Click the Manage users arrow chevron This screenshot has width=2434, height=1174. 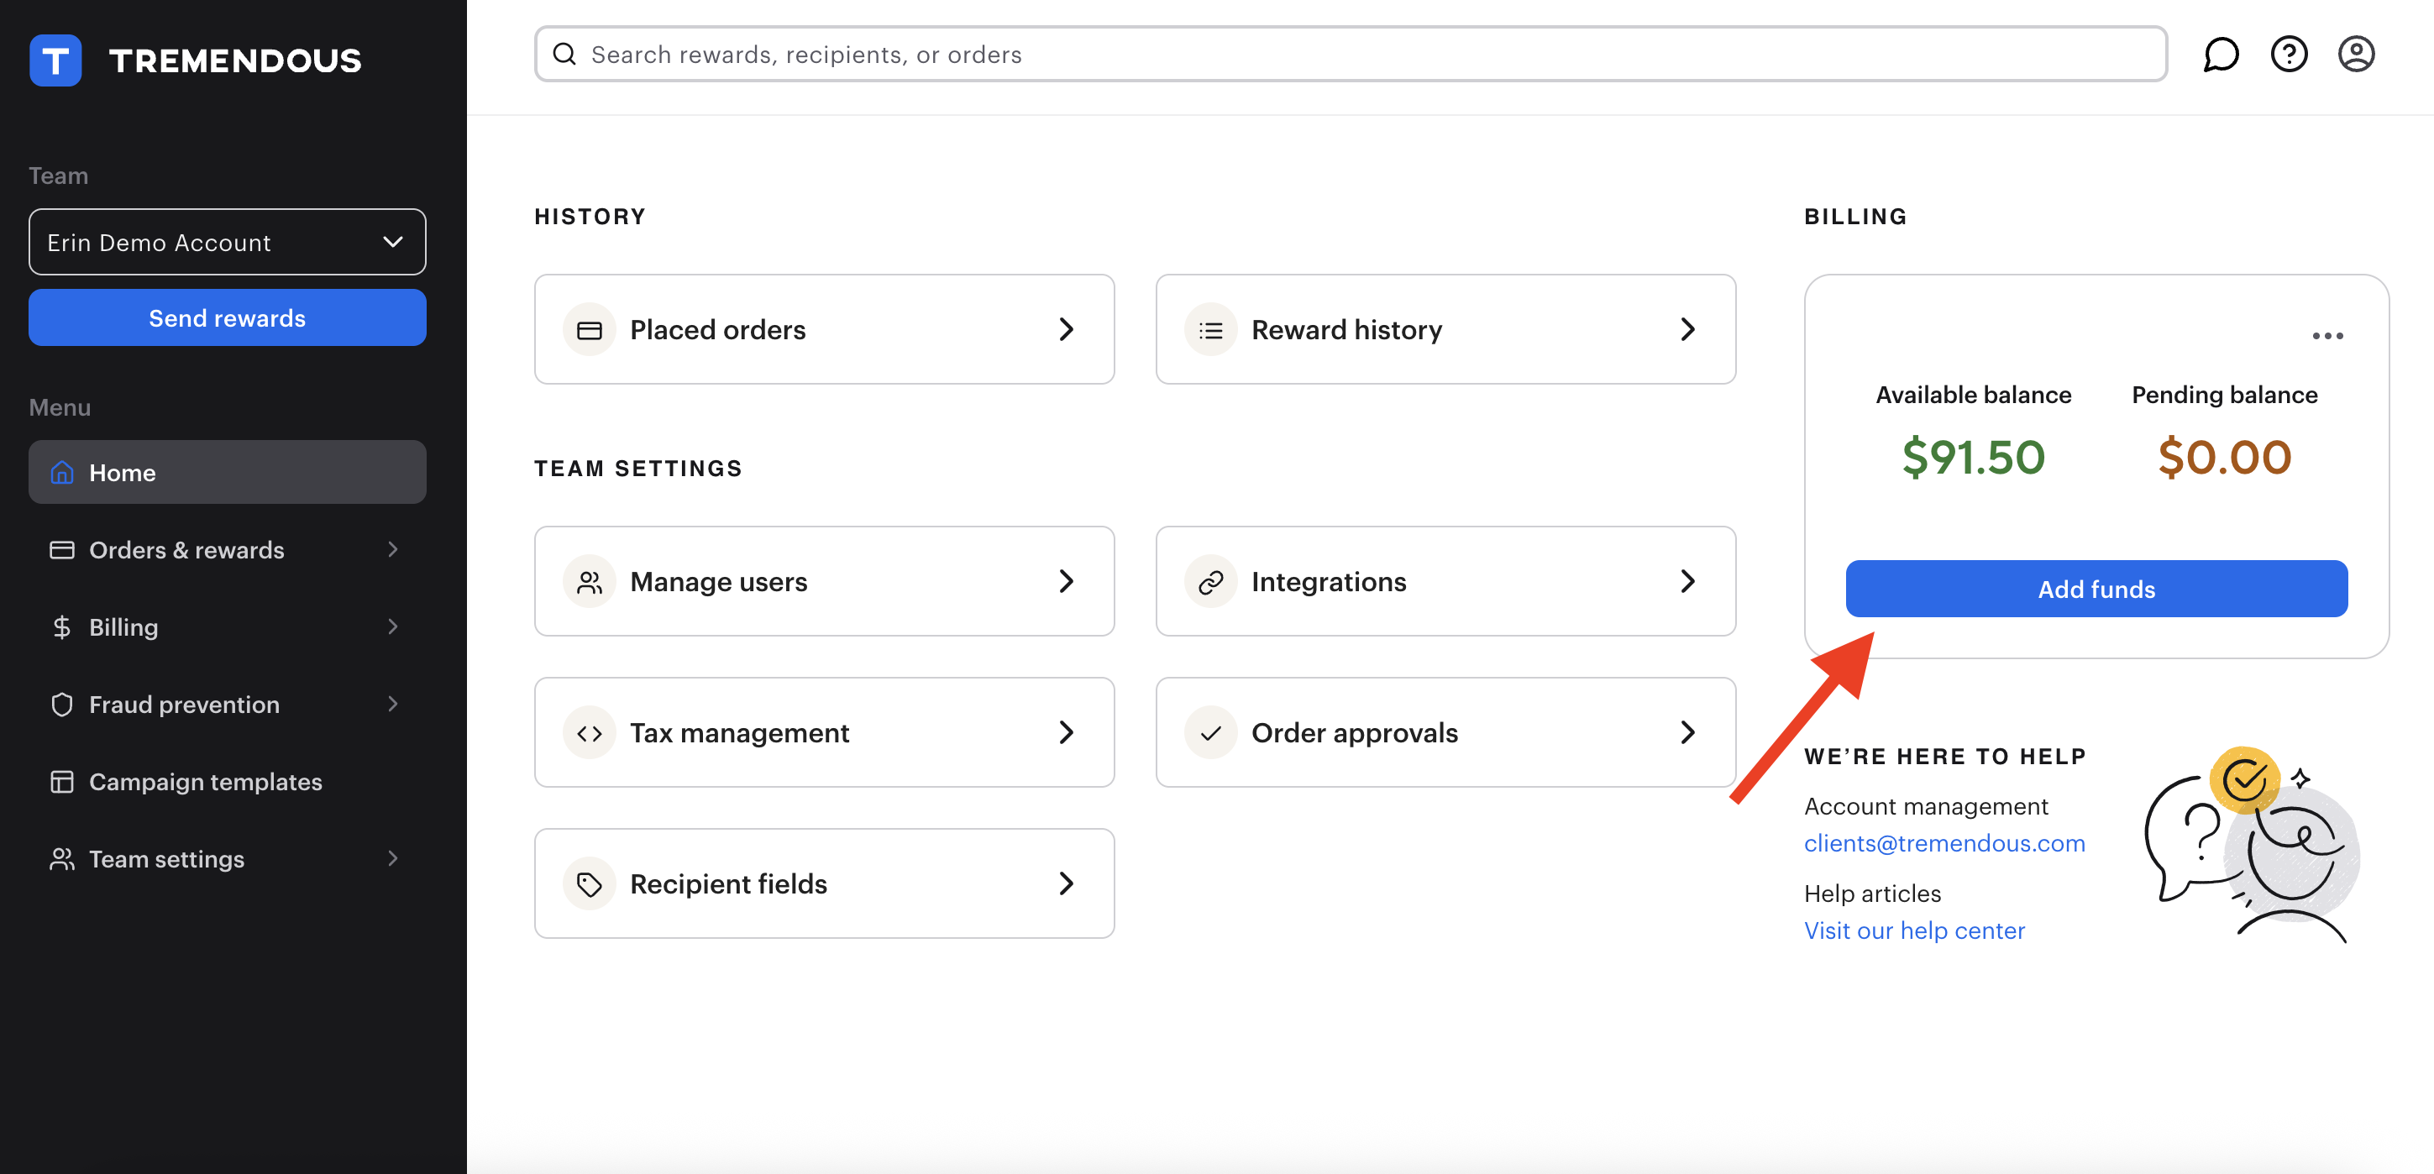pos(1067,582)
